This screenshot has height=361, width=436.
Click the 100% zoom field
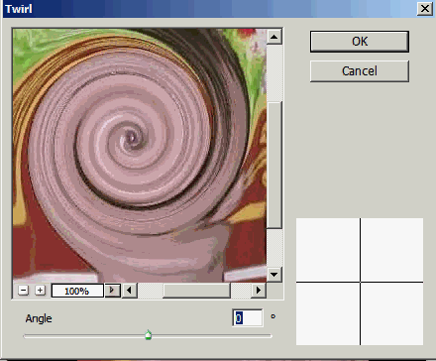pos(77,291)
